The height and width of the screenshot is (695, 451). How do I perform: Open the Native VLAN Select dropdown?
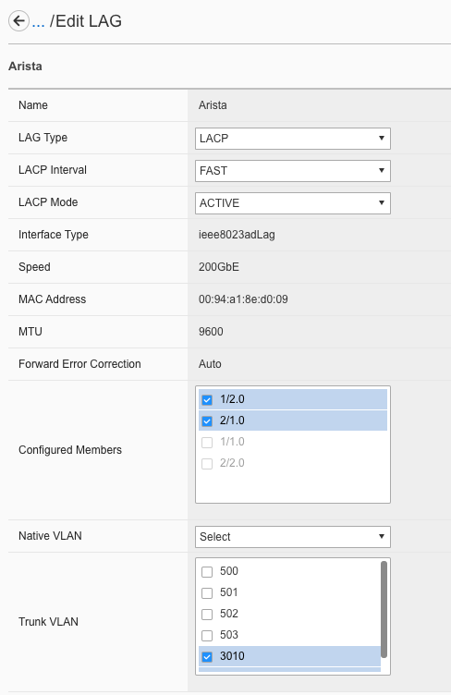[292, 537]
